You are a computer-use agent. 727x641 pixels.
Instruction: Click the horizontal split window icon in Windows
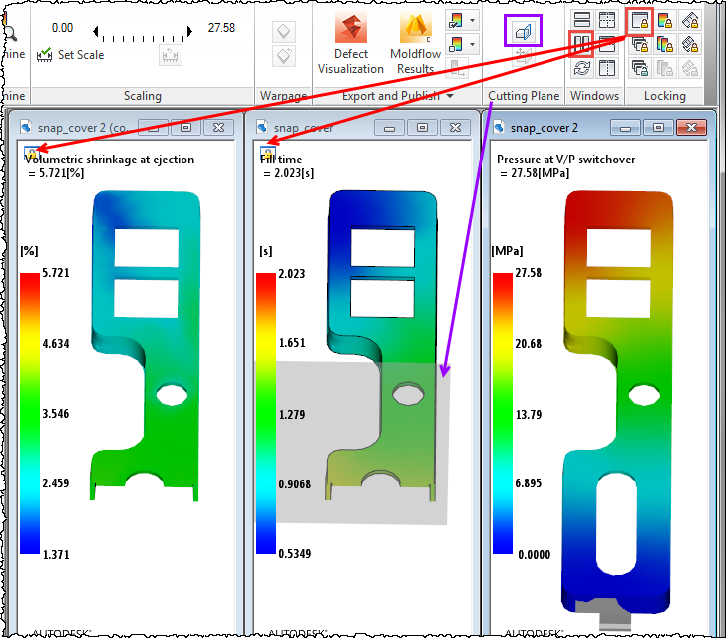[607, 45]
